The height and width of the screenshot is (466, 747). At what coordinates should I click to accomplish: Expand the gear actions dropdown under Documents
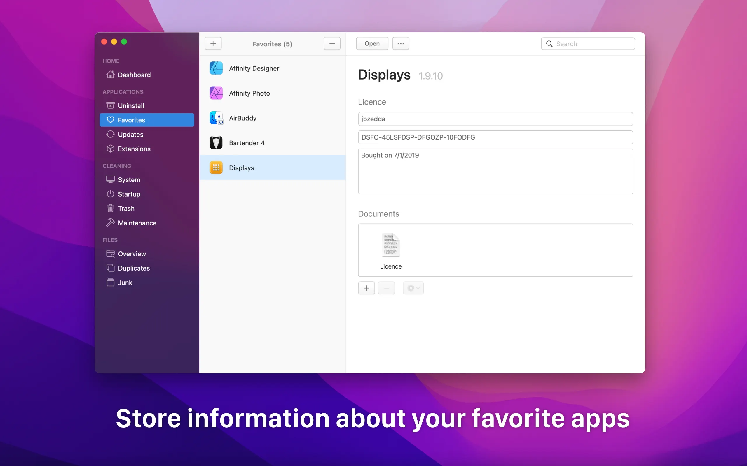(413, 288)
